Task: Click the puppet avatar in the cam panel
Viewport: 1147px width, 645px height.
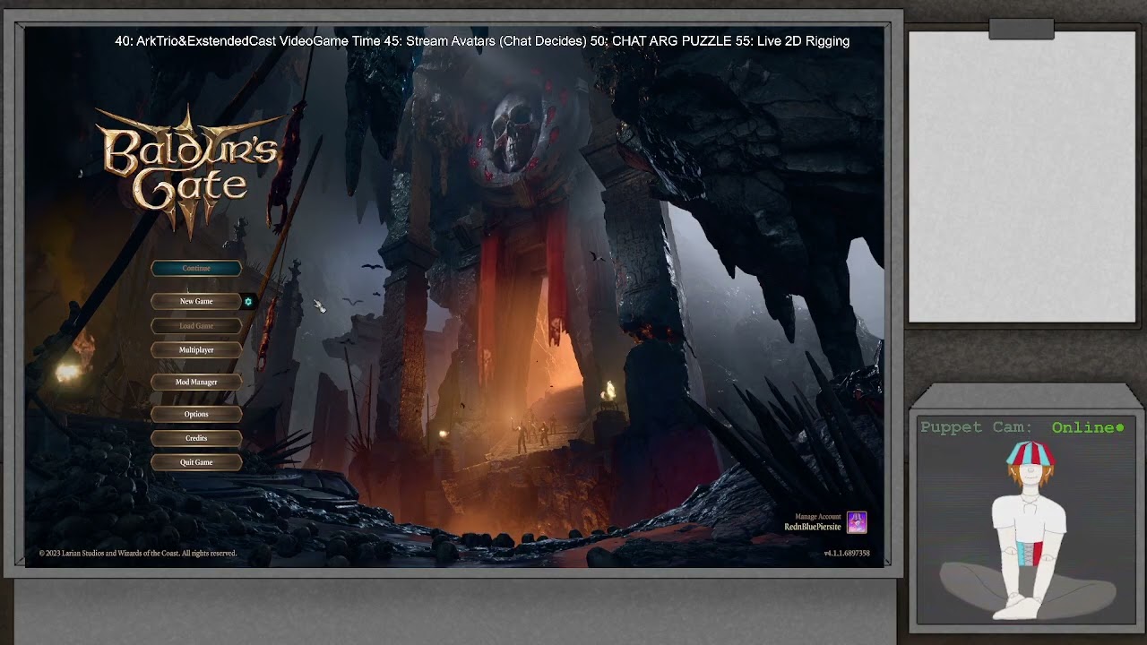Action: click(1028, 530)
